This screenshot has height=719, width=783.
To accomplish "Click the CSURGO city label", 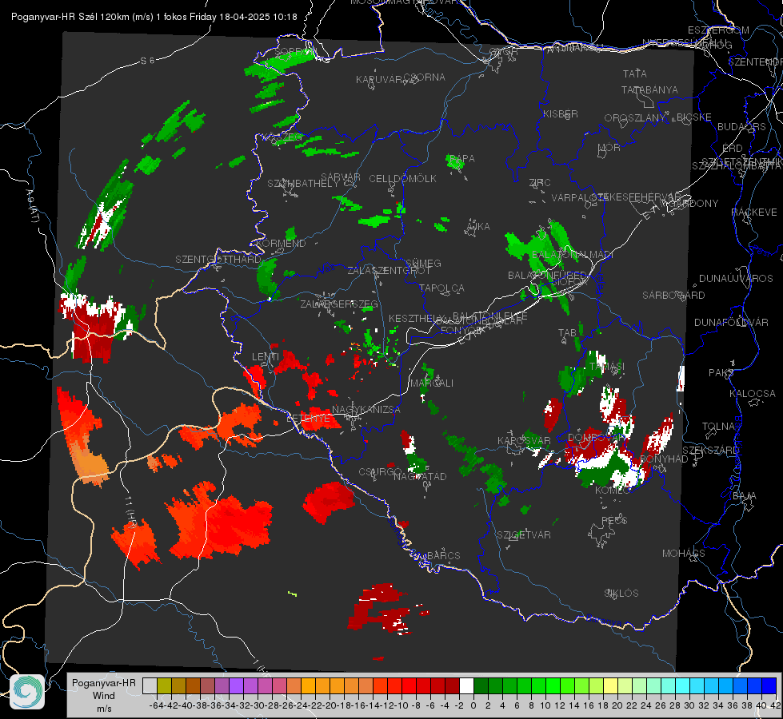I will (380, 471).
